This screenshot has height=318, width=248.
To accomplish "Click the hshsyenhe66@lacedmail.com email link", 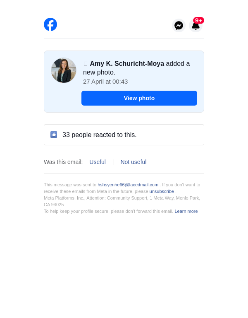I will 128,185.
